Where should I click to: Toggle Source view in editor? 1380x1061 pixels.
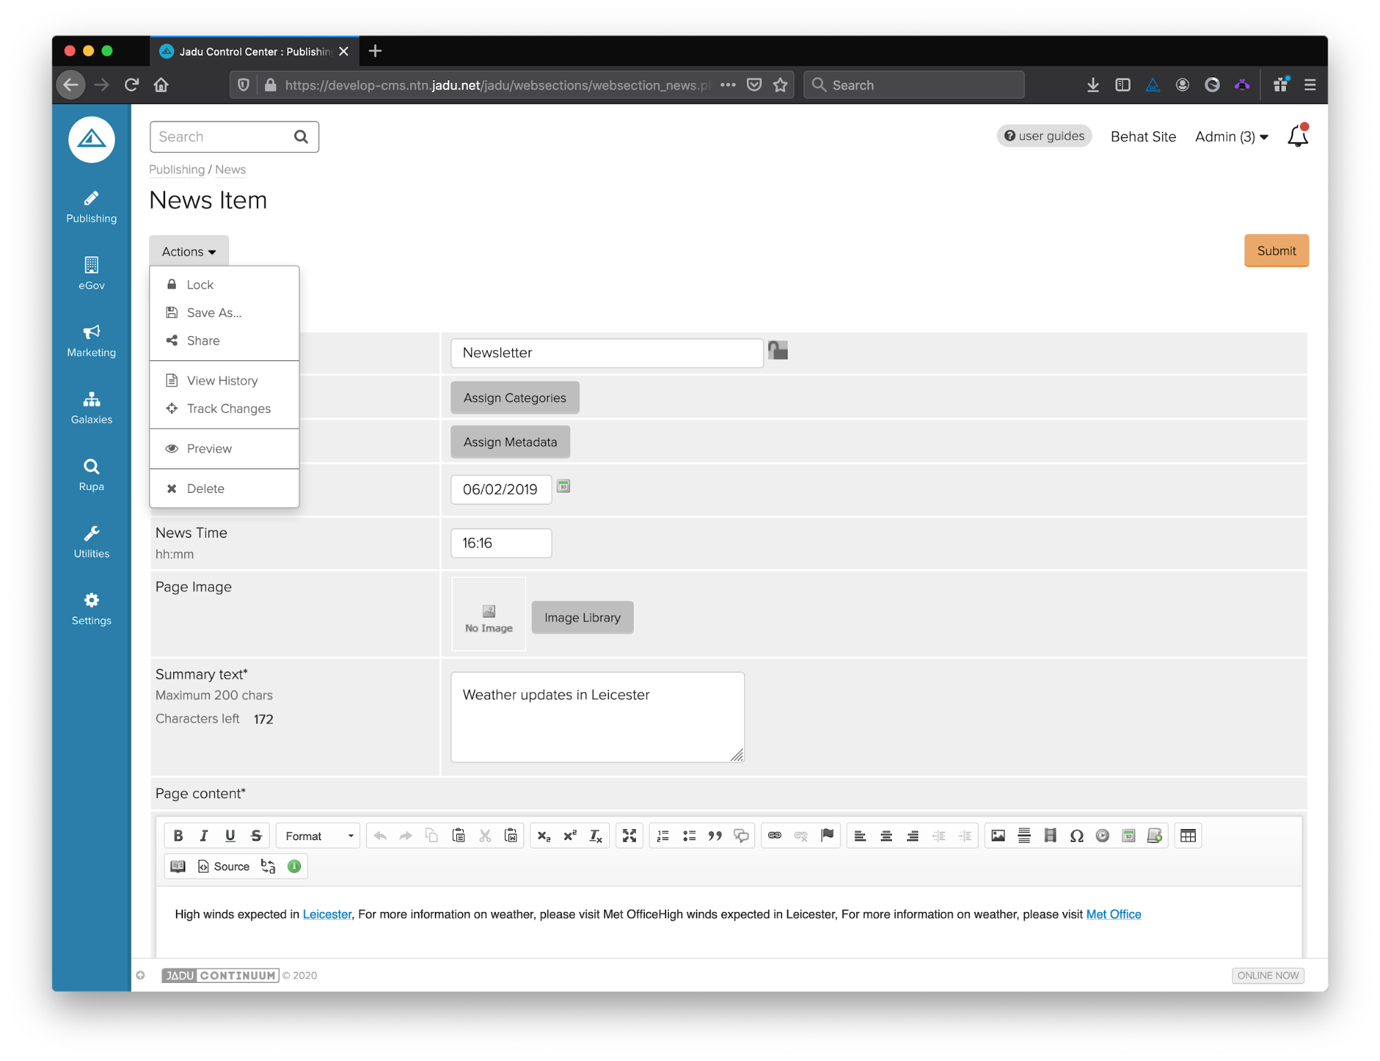(224, 866)
